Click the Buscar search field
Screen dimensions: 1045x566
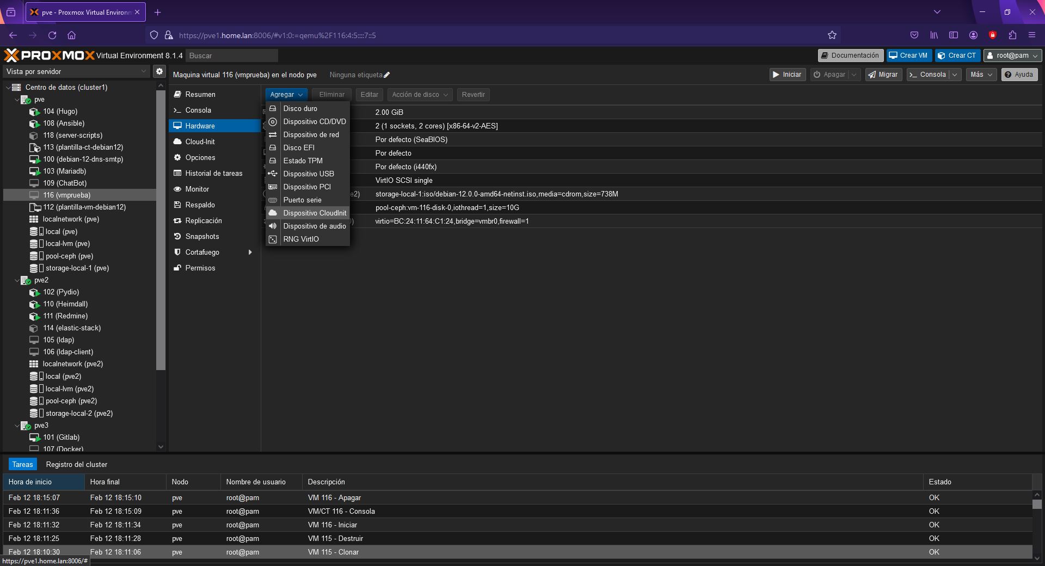point(232,56)
